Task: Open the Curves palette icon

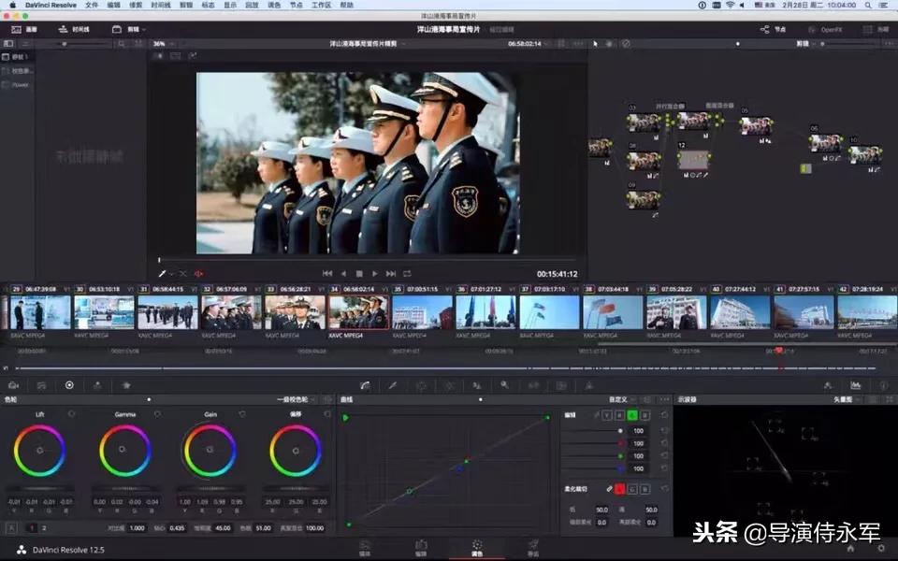Action: pos(364,385)
